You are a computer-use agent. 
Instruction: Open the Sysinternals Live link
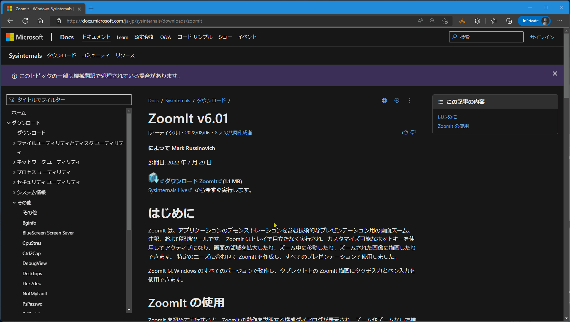(x=167, y=190)
